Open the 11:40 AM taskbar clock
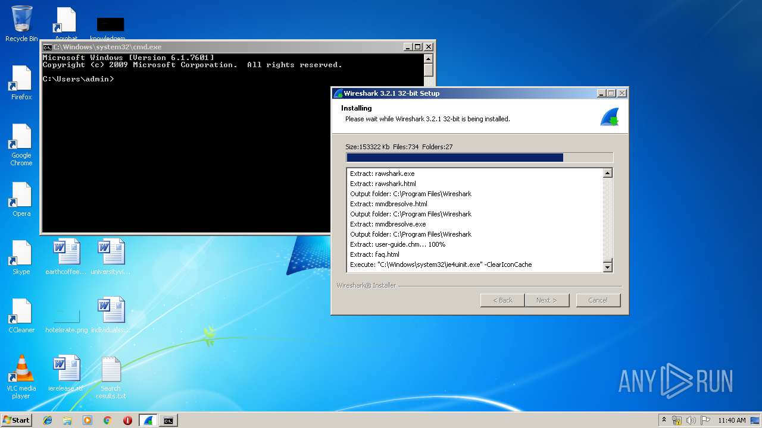 click(732, 420)
